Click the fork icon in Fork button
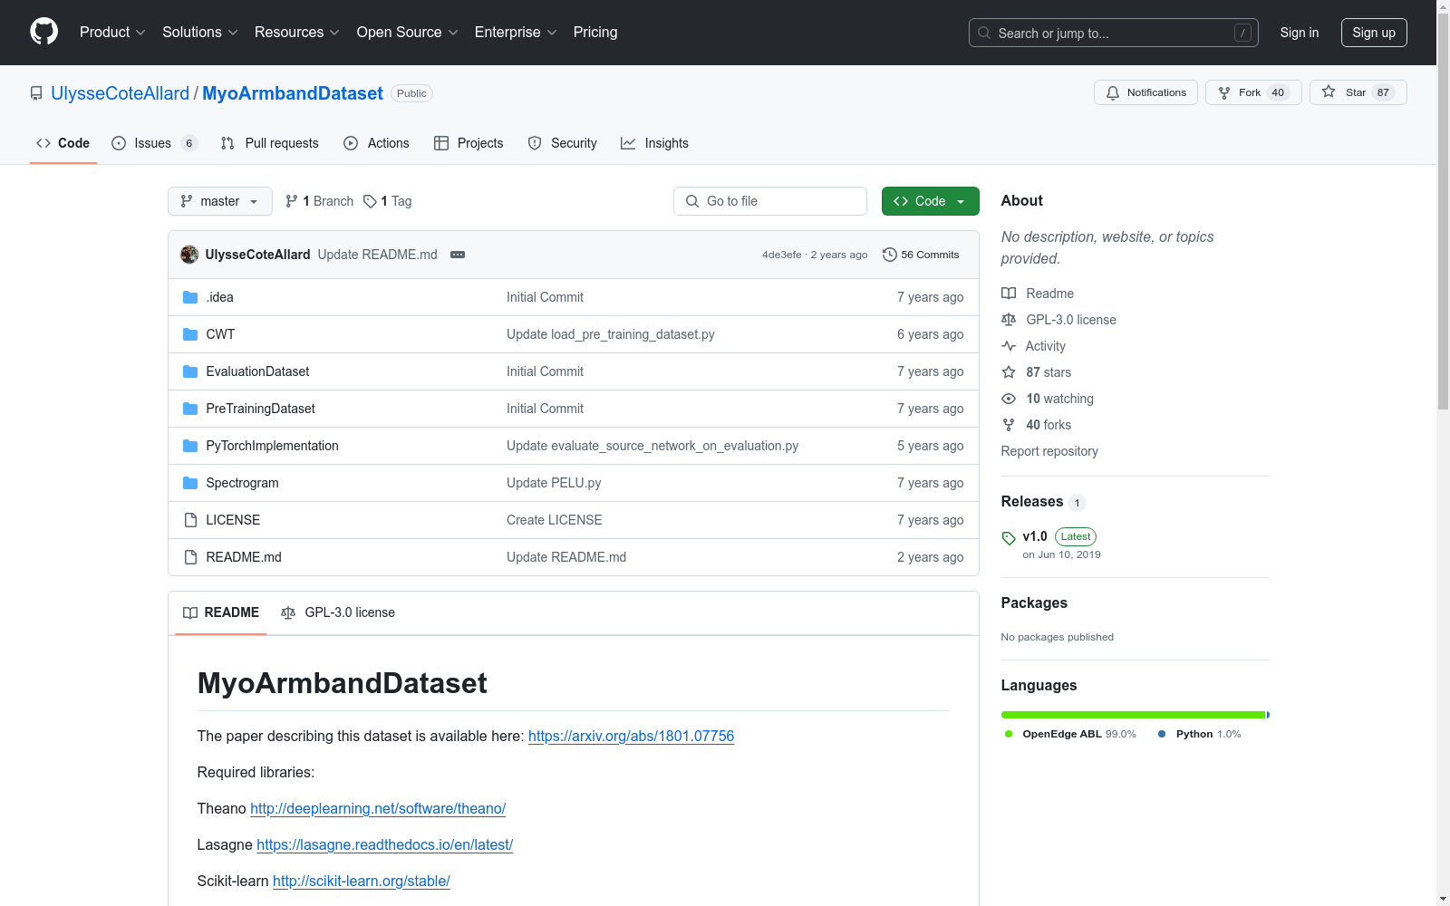This screenshot has width=1450, height=906. tap(1224, 92)
